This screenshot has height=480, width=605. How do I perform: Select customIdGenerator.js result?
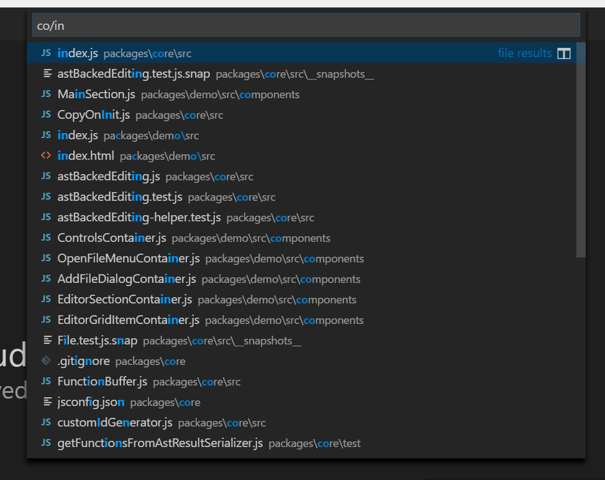[301, 422]
